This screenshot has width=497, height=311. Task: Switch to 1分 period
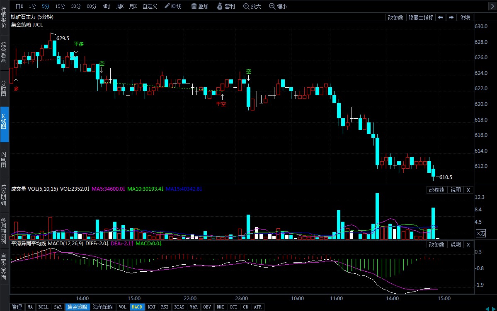[x=32, y=6]
